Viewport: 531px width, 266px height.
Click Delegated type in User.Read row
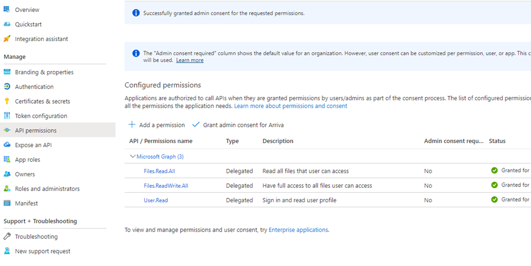click(x=240, y=200)
